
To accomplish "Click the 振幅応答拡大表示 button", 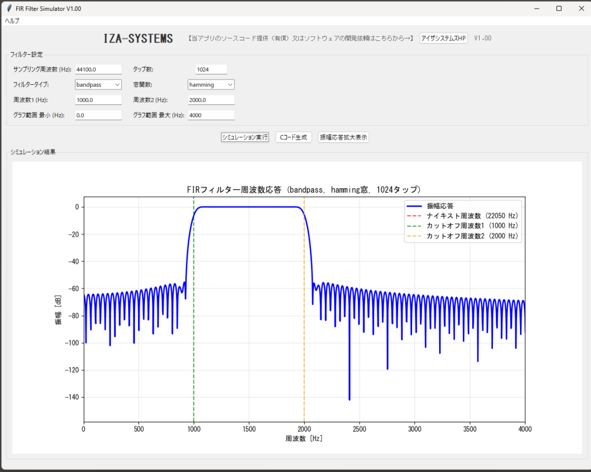I will coord(343,137).
